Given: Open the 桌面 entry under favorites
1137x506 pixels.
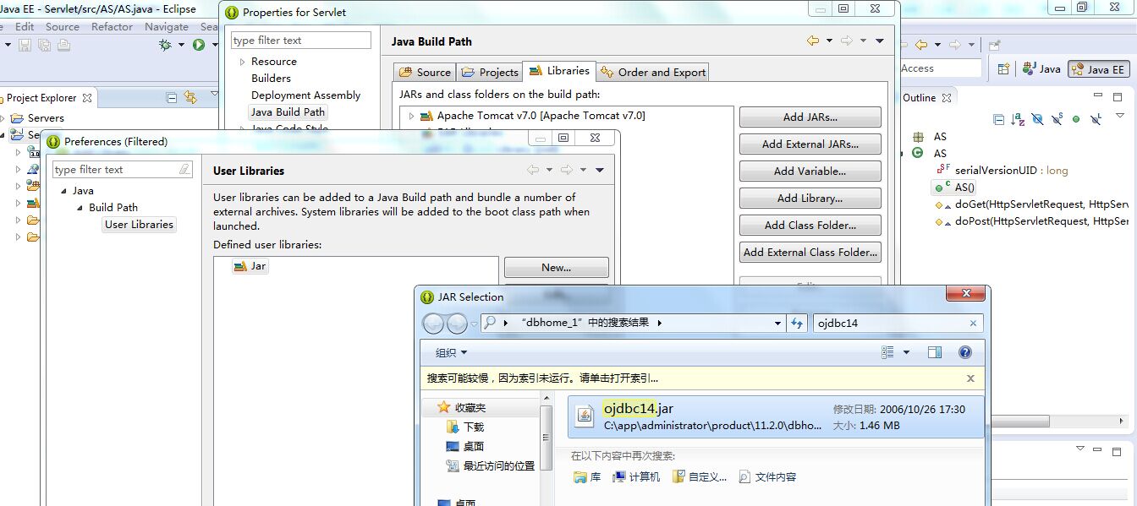Looking at the screenshot, I should (465, 446).
